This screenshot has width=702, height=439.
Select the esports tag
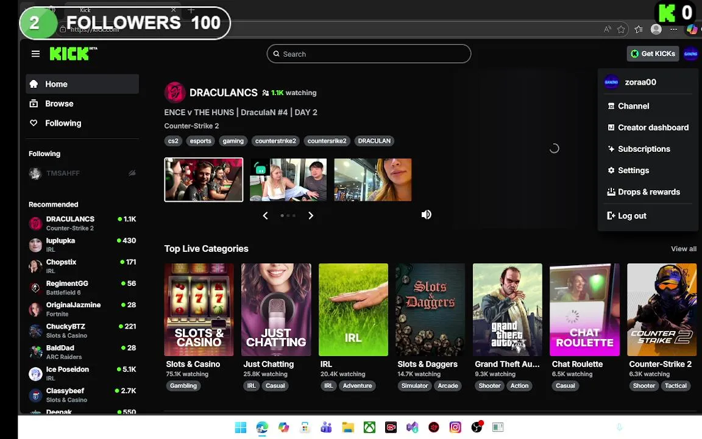click(200, 141)
